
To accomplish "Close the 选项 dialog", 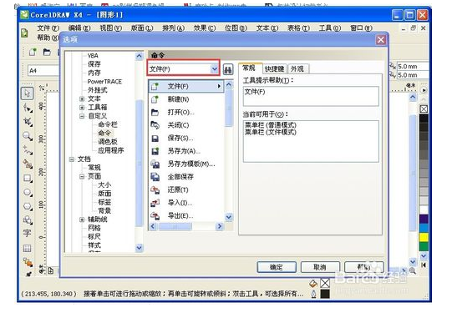I will click(381, 39).
